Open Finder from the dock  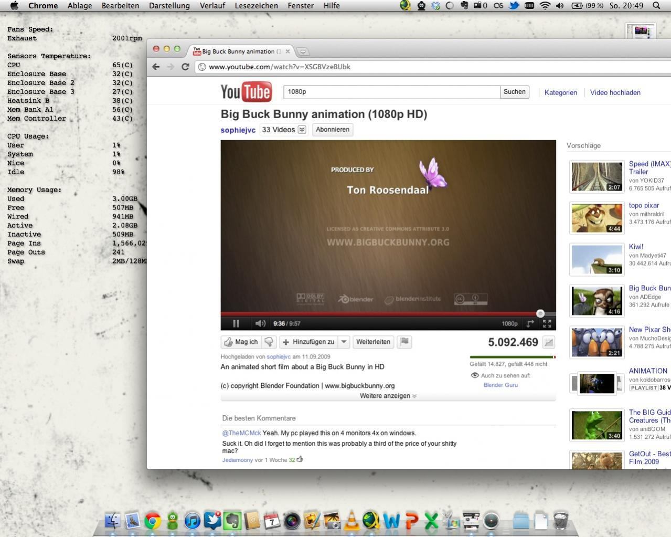113,521
